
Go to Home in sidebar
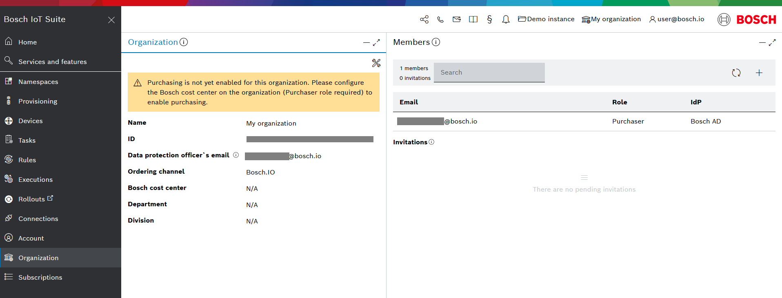(x=60, y=42)
